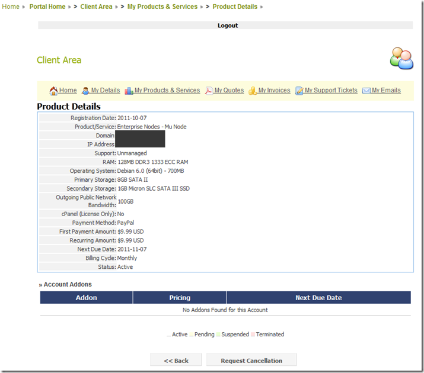Click Client Area breadcrumb
This screenshot has width=424, height=373.
click(96, 7)
